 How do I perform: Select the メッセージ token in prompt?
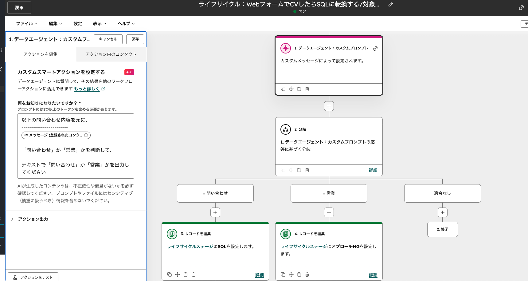56,135
